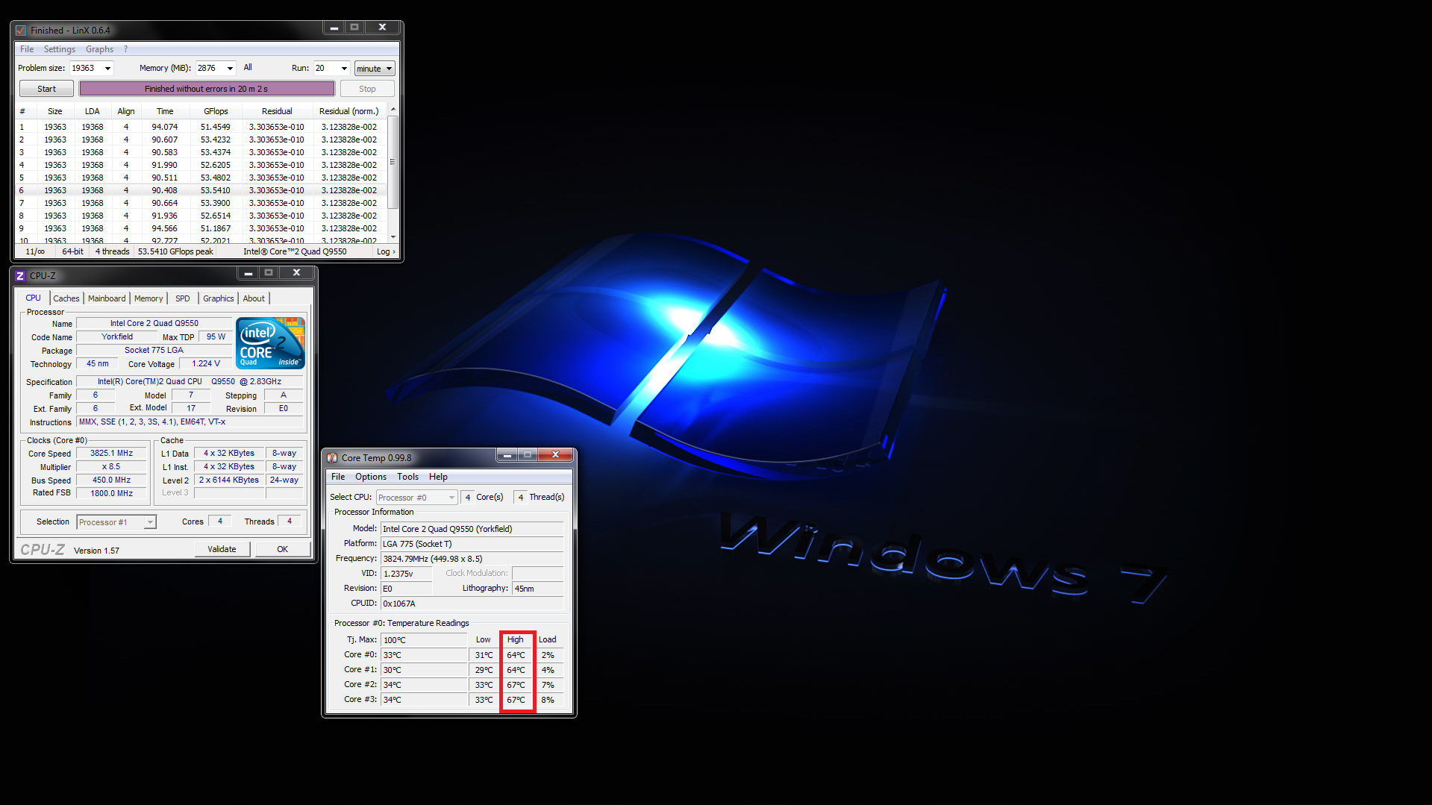Image resolution: width=1432 pixels, height=805 pixels.
Task: Click the Time column header in LinX
Action: [x=165, y=111]
